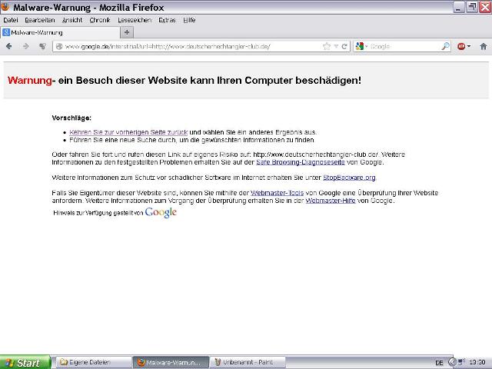The image size is (492, 369).
Task: Click the taskbar clock
Action: [477, 362]
